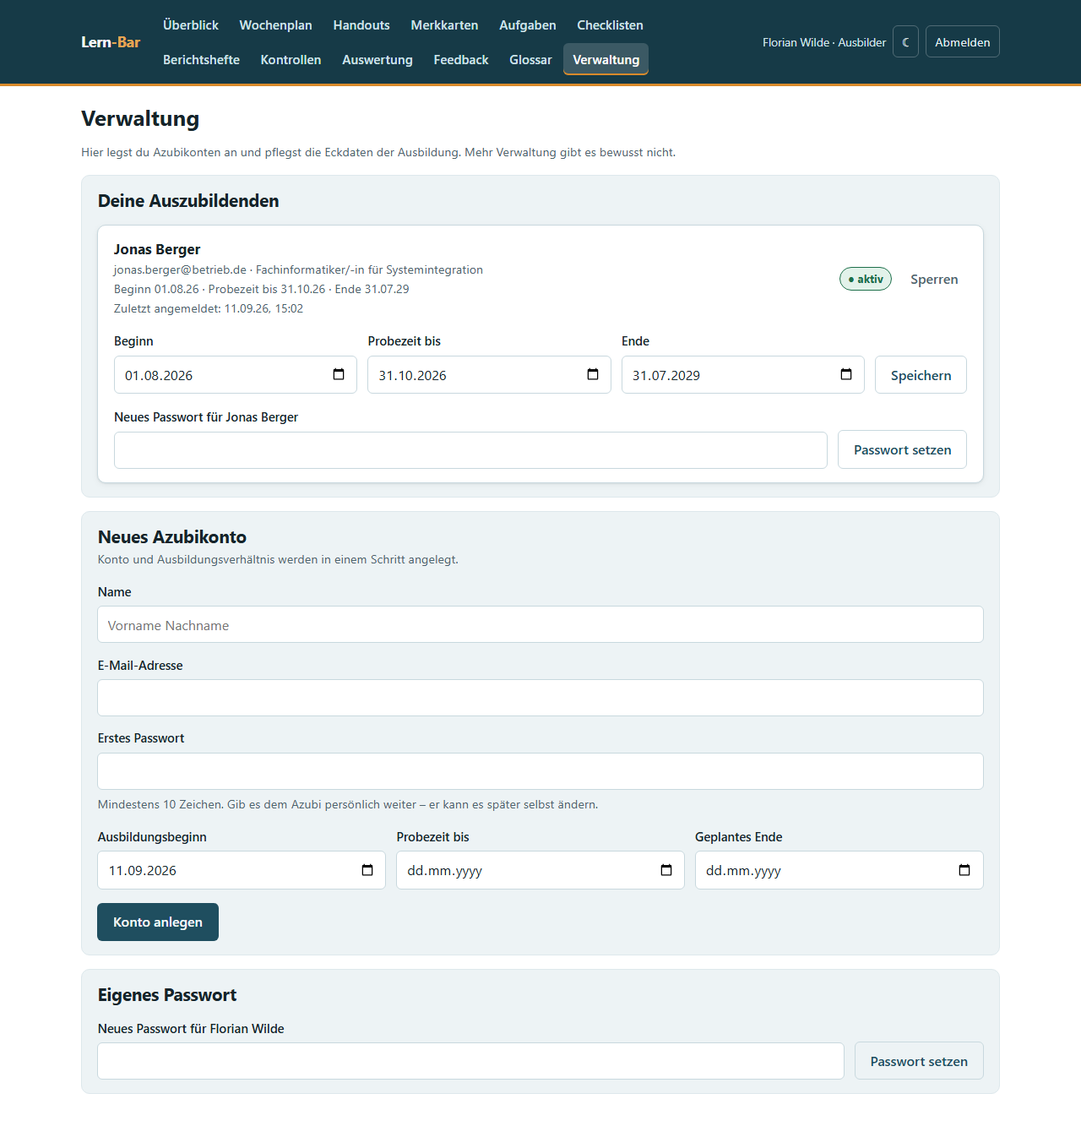Switch to the Wochenplan tab
Image resolution: width=1081 pixels, height=1148 pixels.
coord(275,25)
